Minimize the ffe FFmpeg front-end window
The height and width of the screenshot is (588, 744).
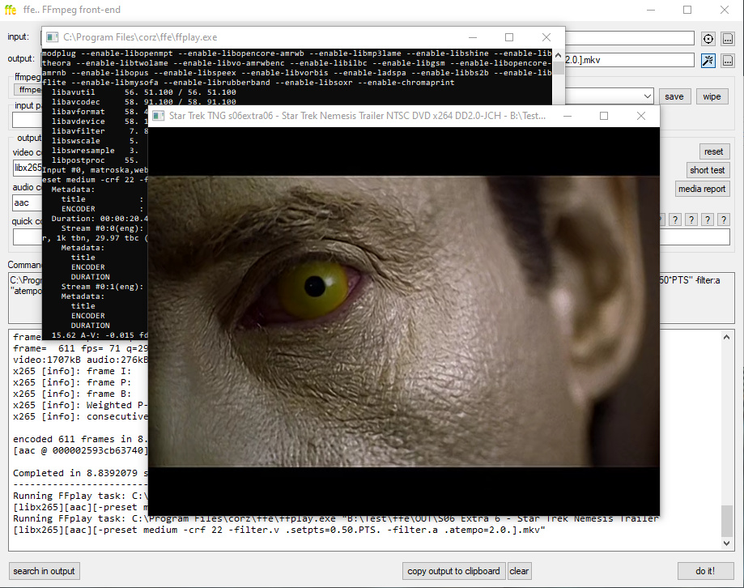[651, 10]
